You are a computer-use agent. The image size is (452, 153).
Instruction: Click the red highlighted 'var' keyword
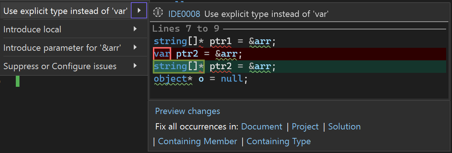point(162,54)
